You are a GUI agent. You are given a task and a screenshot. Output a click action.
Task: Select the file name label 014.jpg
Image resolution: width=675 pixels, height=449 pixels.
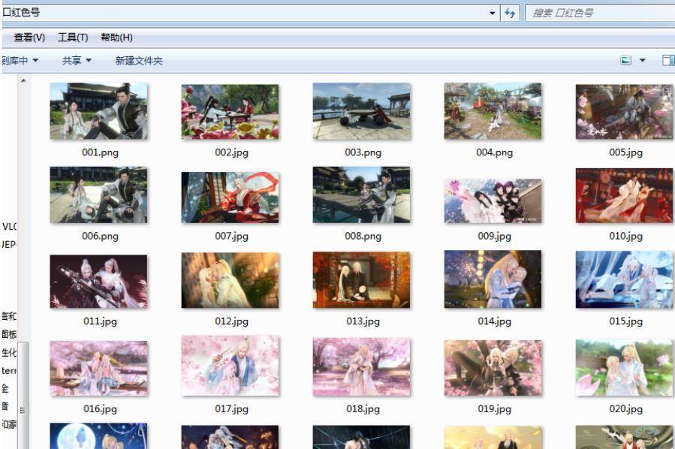pos(494,321)
